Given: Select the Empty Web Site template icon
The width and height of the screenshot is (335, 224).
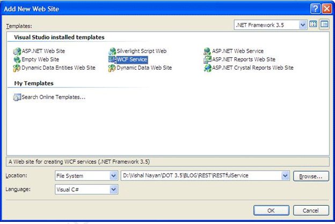Looking at the screenshot, I should pos(17,59).
